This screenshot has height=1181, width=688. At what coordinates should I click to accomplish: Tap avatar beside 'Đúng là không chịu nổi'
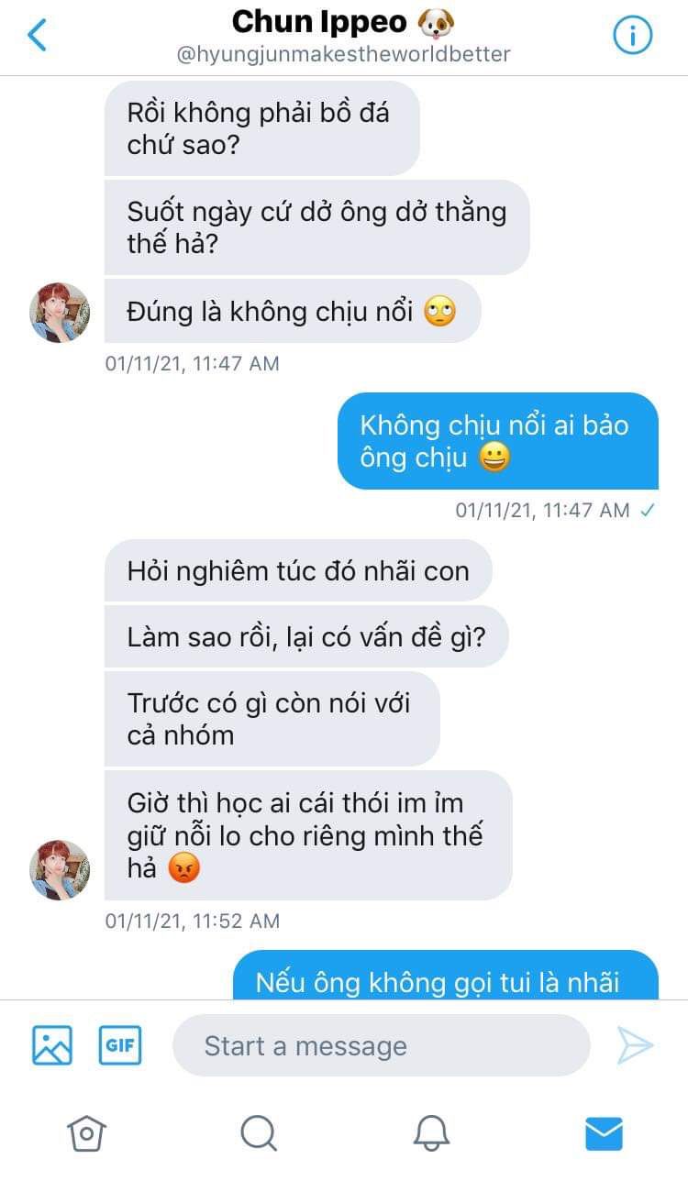tap(61, 313)
